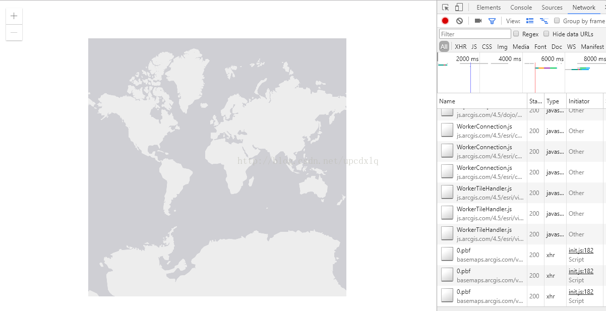This screenshot has width=606, height=311.
Task: Open the init.js:182 initiator link
Action: tap(581, 251)
